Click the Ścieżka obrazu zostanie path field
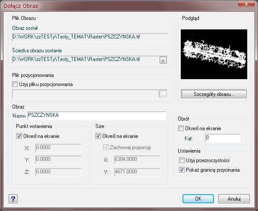258x211 pixels. click(85, 60)
